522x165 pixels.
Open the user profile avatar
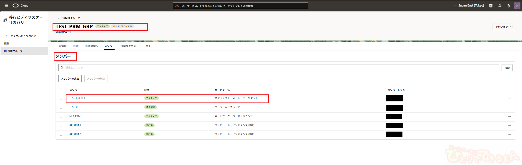[517, 6]
